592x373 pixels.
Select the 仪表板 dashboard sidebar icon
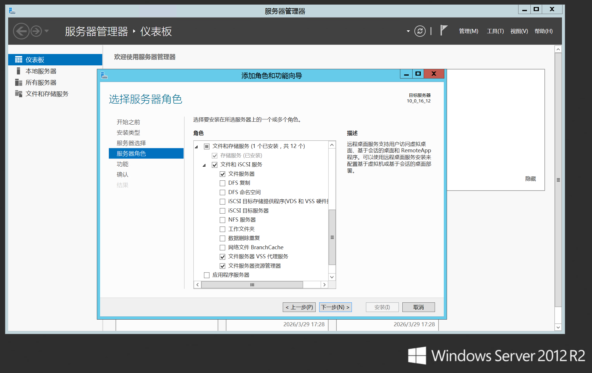click(19, 60)
